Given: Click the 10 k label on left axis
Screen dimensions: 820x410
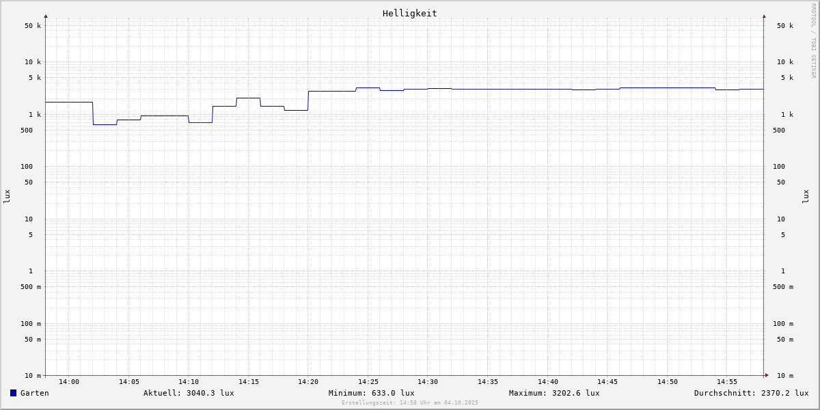Looking at the screenshot, I should tap(33, 62).
